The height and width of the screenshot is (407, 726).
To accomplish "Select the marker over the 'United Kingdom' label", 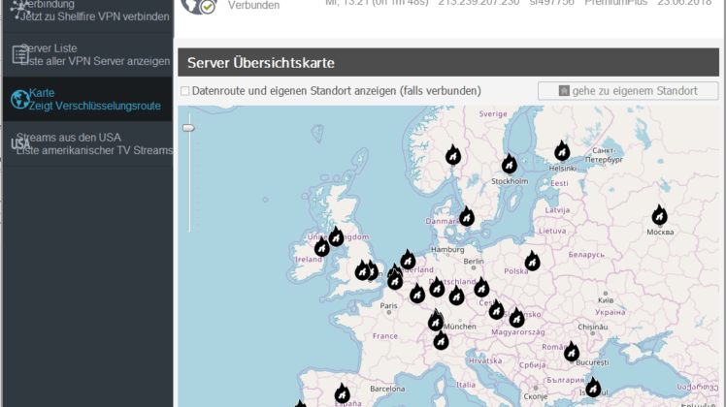I will point(337,236).
